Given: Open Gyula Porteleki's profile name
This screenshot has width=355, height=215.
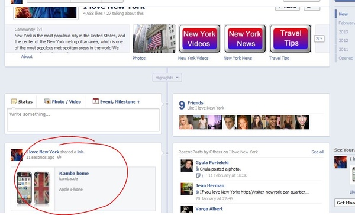Looking at the screenshot, I should click(x=212, y=163).
